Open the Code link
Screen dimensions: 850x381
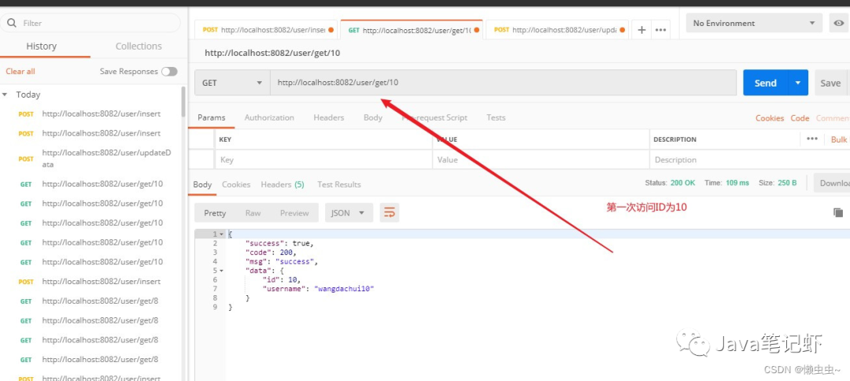(x=800, y=118)
